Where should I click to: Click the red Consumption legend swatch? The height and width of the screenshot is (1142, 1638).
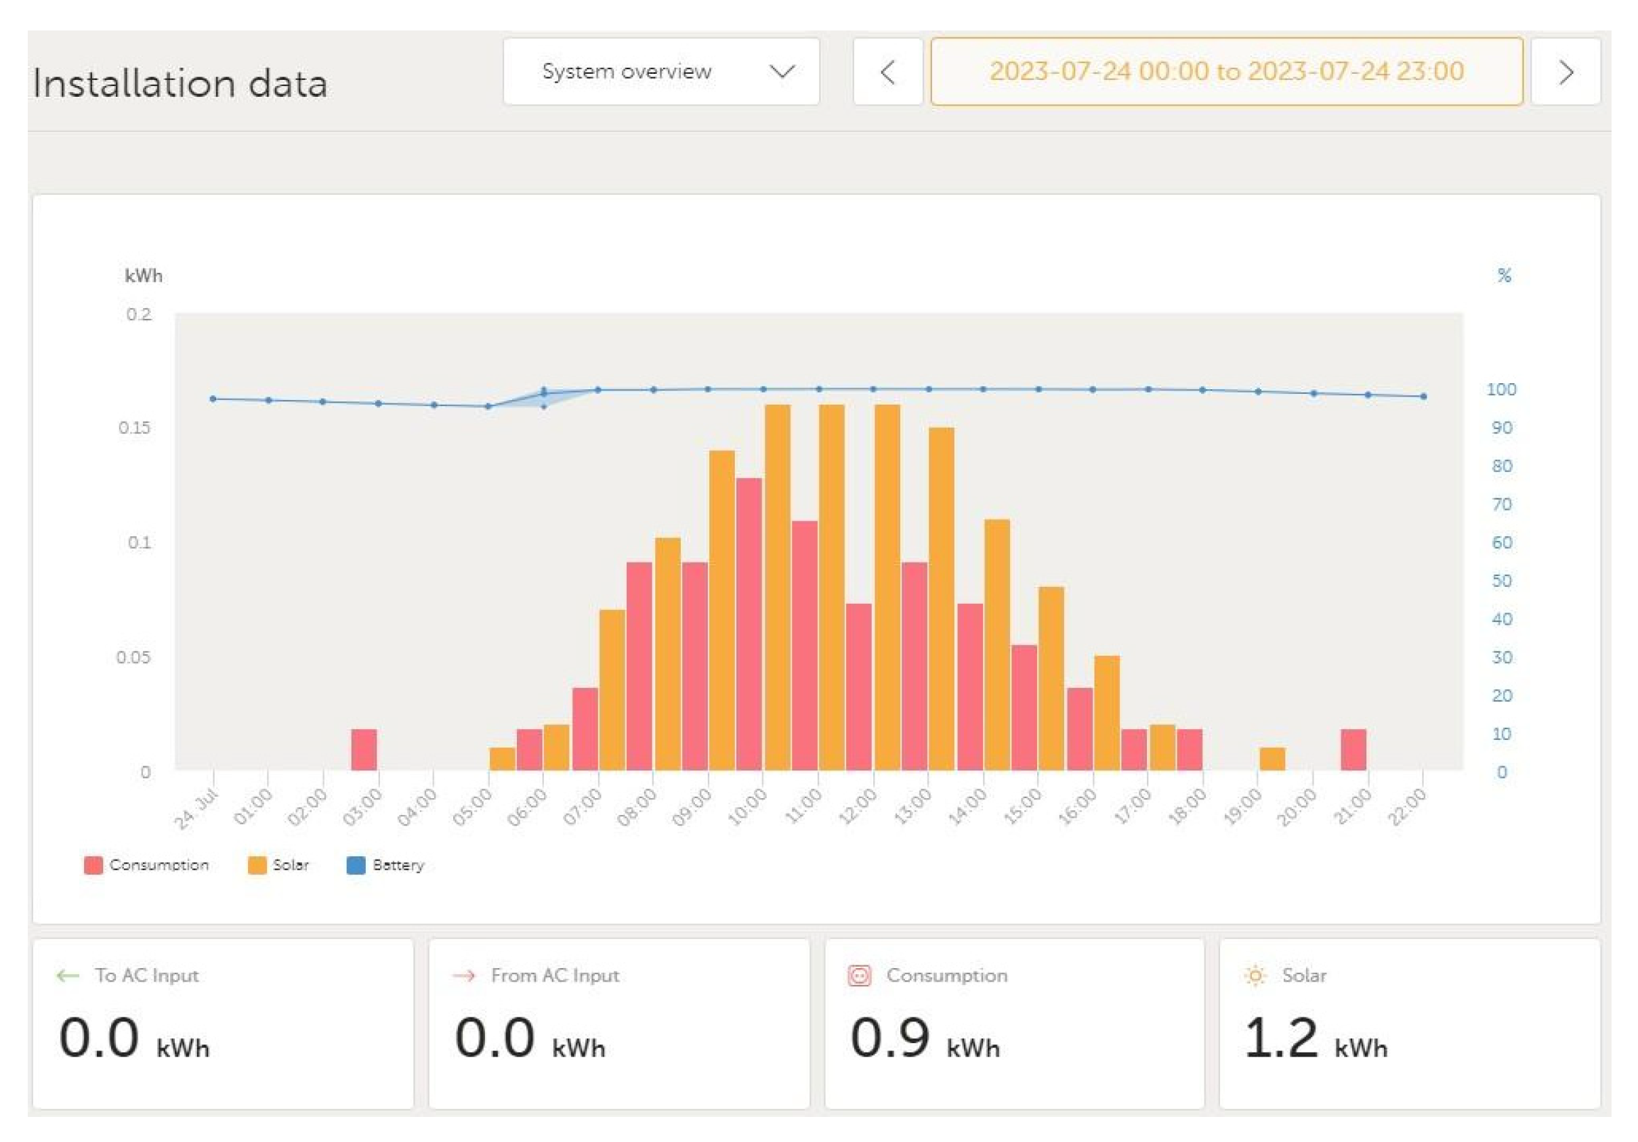point(93,864)
